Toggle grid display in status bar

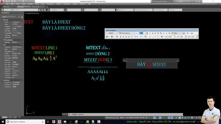(147, 118)
